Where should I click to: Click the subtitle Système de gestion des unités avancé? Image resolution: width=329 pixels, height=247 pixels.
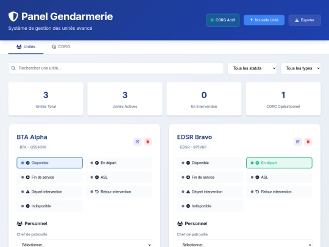(50, 28)
